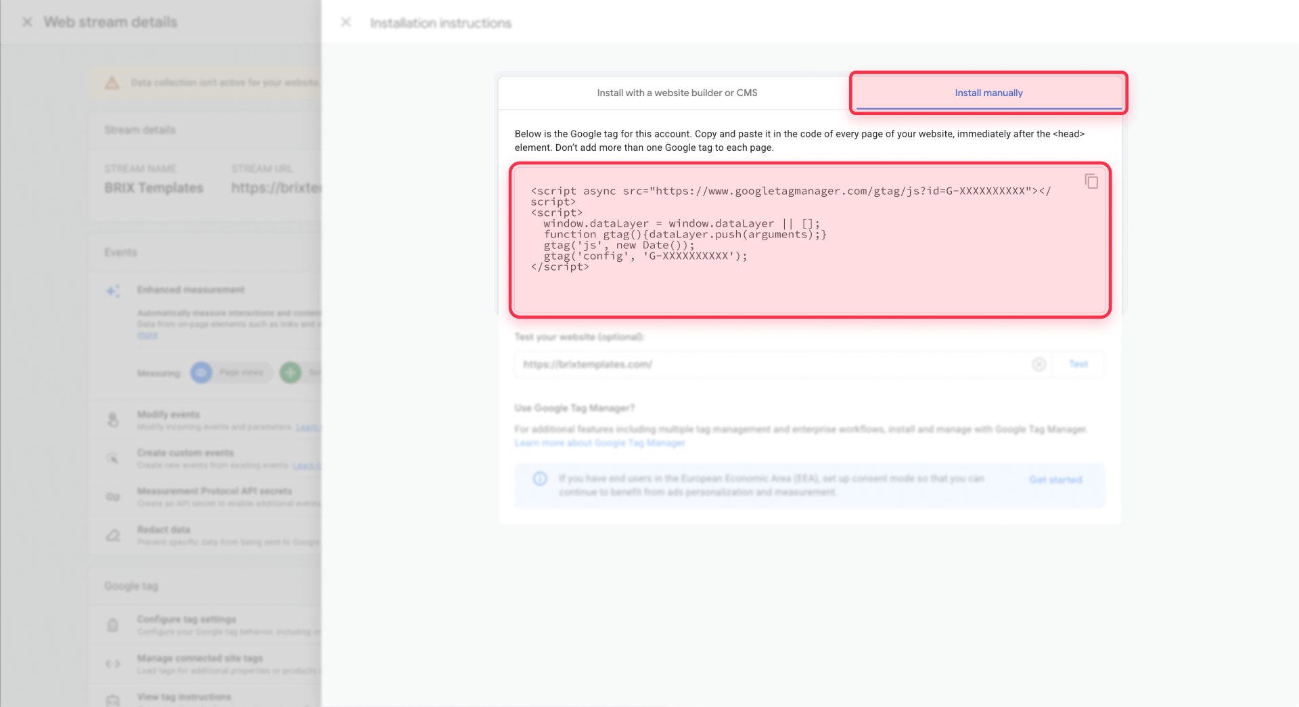Screen dimensions: 1299x707
Task: Click the Configure tag settings icon
Action: [x=113, y=625]
